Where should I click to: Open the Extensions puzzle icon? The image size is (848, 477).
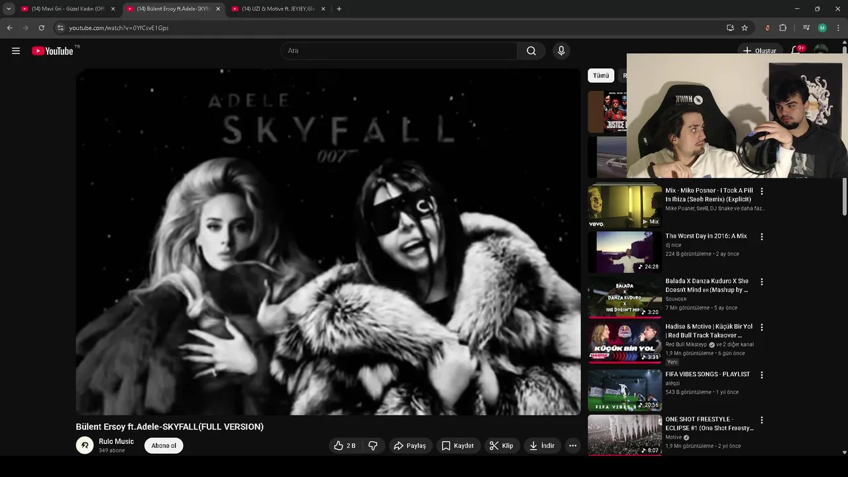tap(783, 28)
